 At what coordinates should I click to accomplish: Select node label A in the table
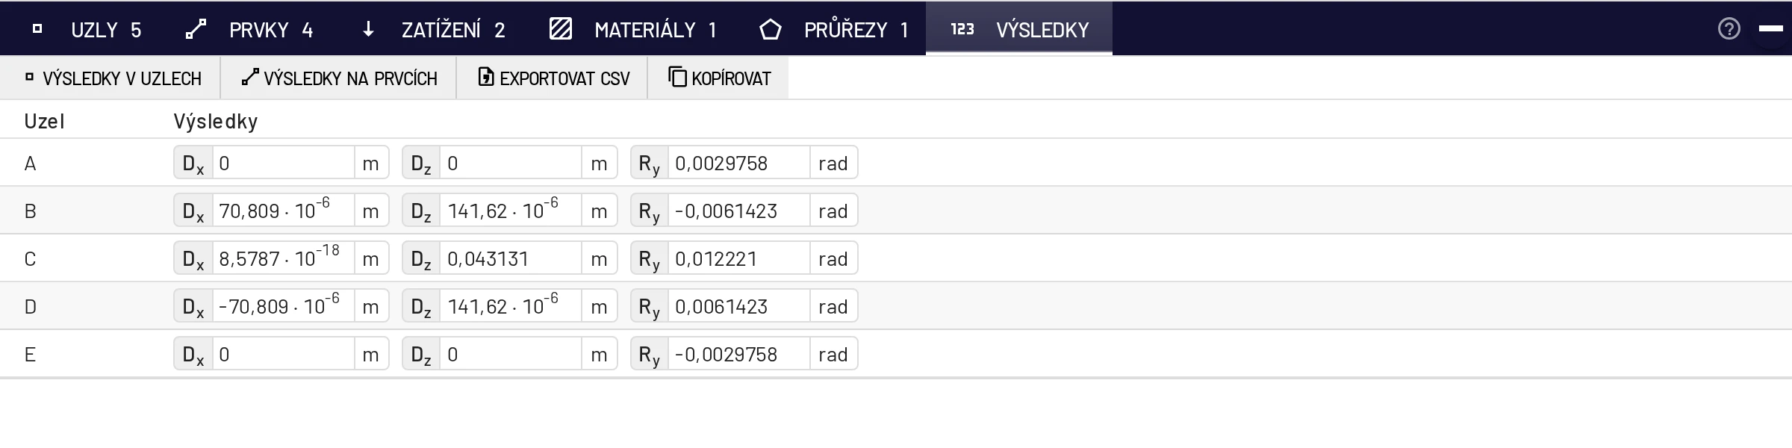[x=30, y=164]
